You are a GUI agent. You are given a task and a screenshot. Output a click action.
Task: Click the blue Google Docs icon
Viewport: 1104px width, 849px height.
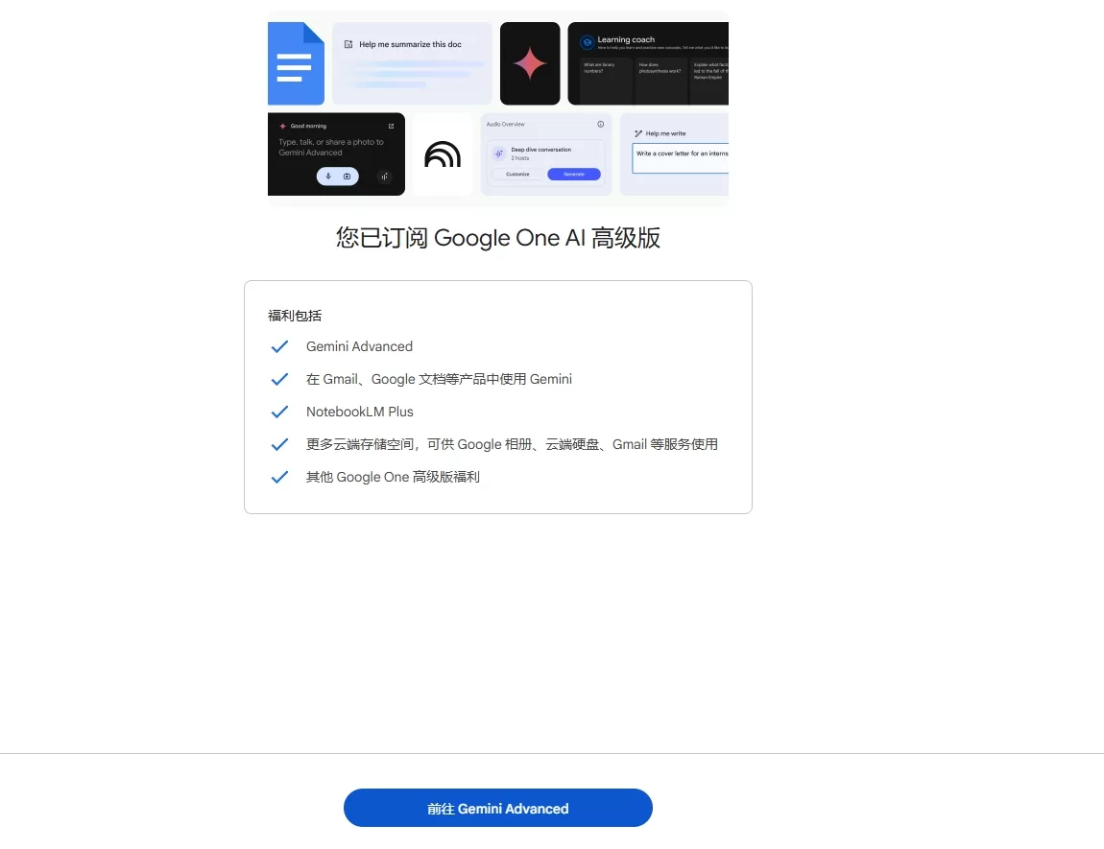click(296, 63)
